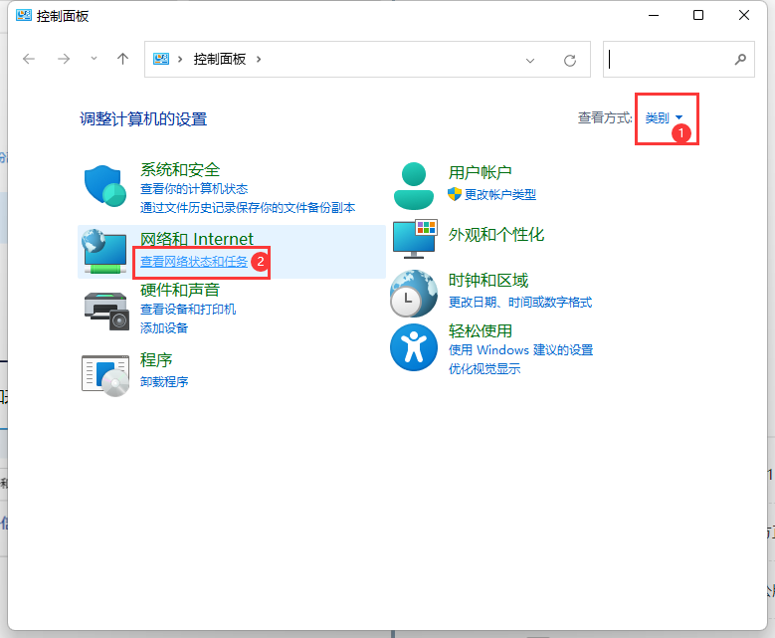Screen dimensions: 775x638
Task: Click the Hardware and Sound printer icon
Action: 105,311
